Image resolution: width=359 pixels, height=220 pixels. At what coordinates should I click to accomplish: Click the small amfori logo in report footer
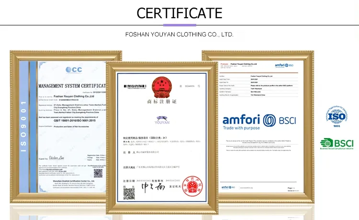point(228,187)
